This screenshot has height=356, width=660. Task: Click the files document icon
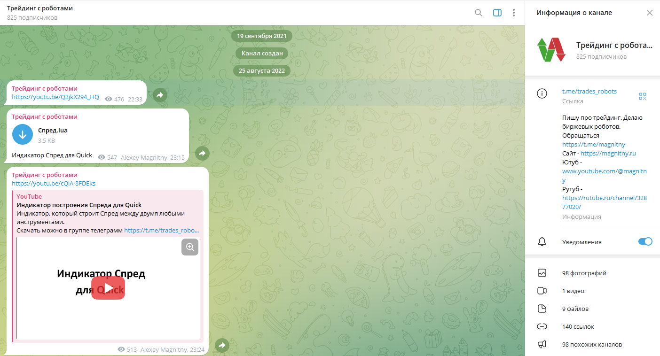click(542, 309)
